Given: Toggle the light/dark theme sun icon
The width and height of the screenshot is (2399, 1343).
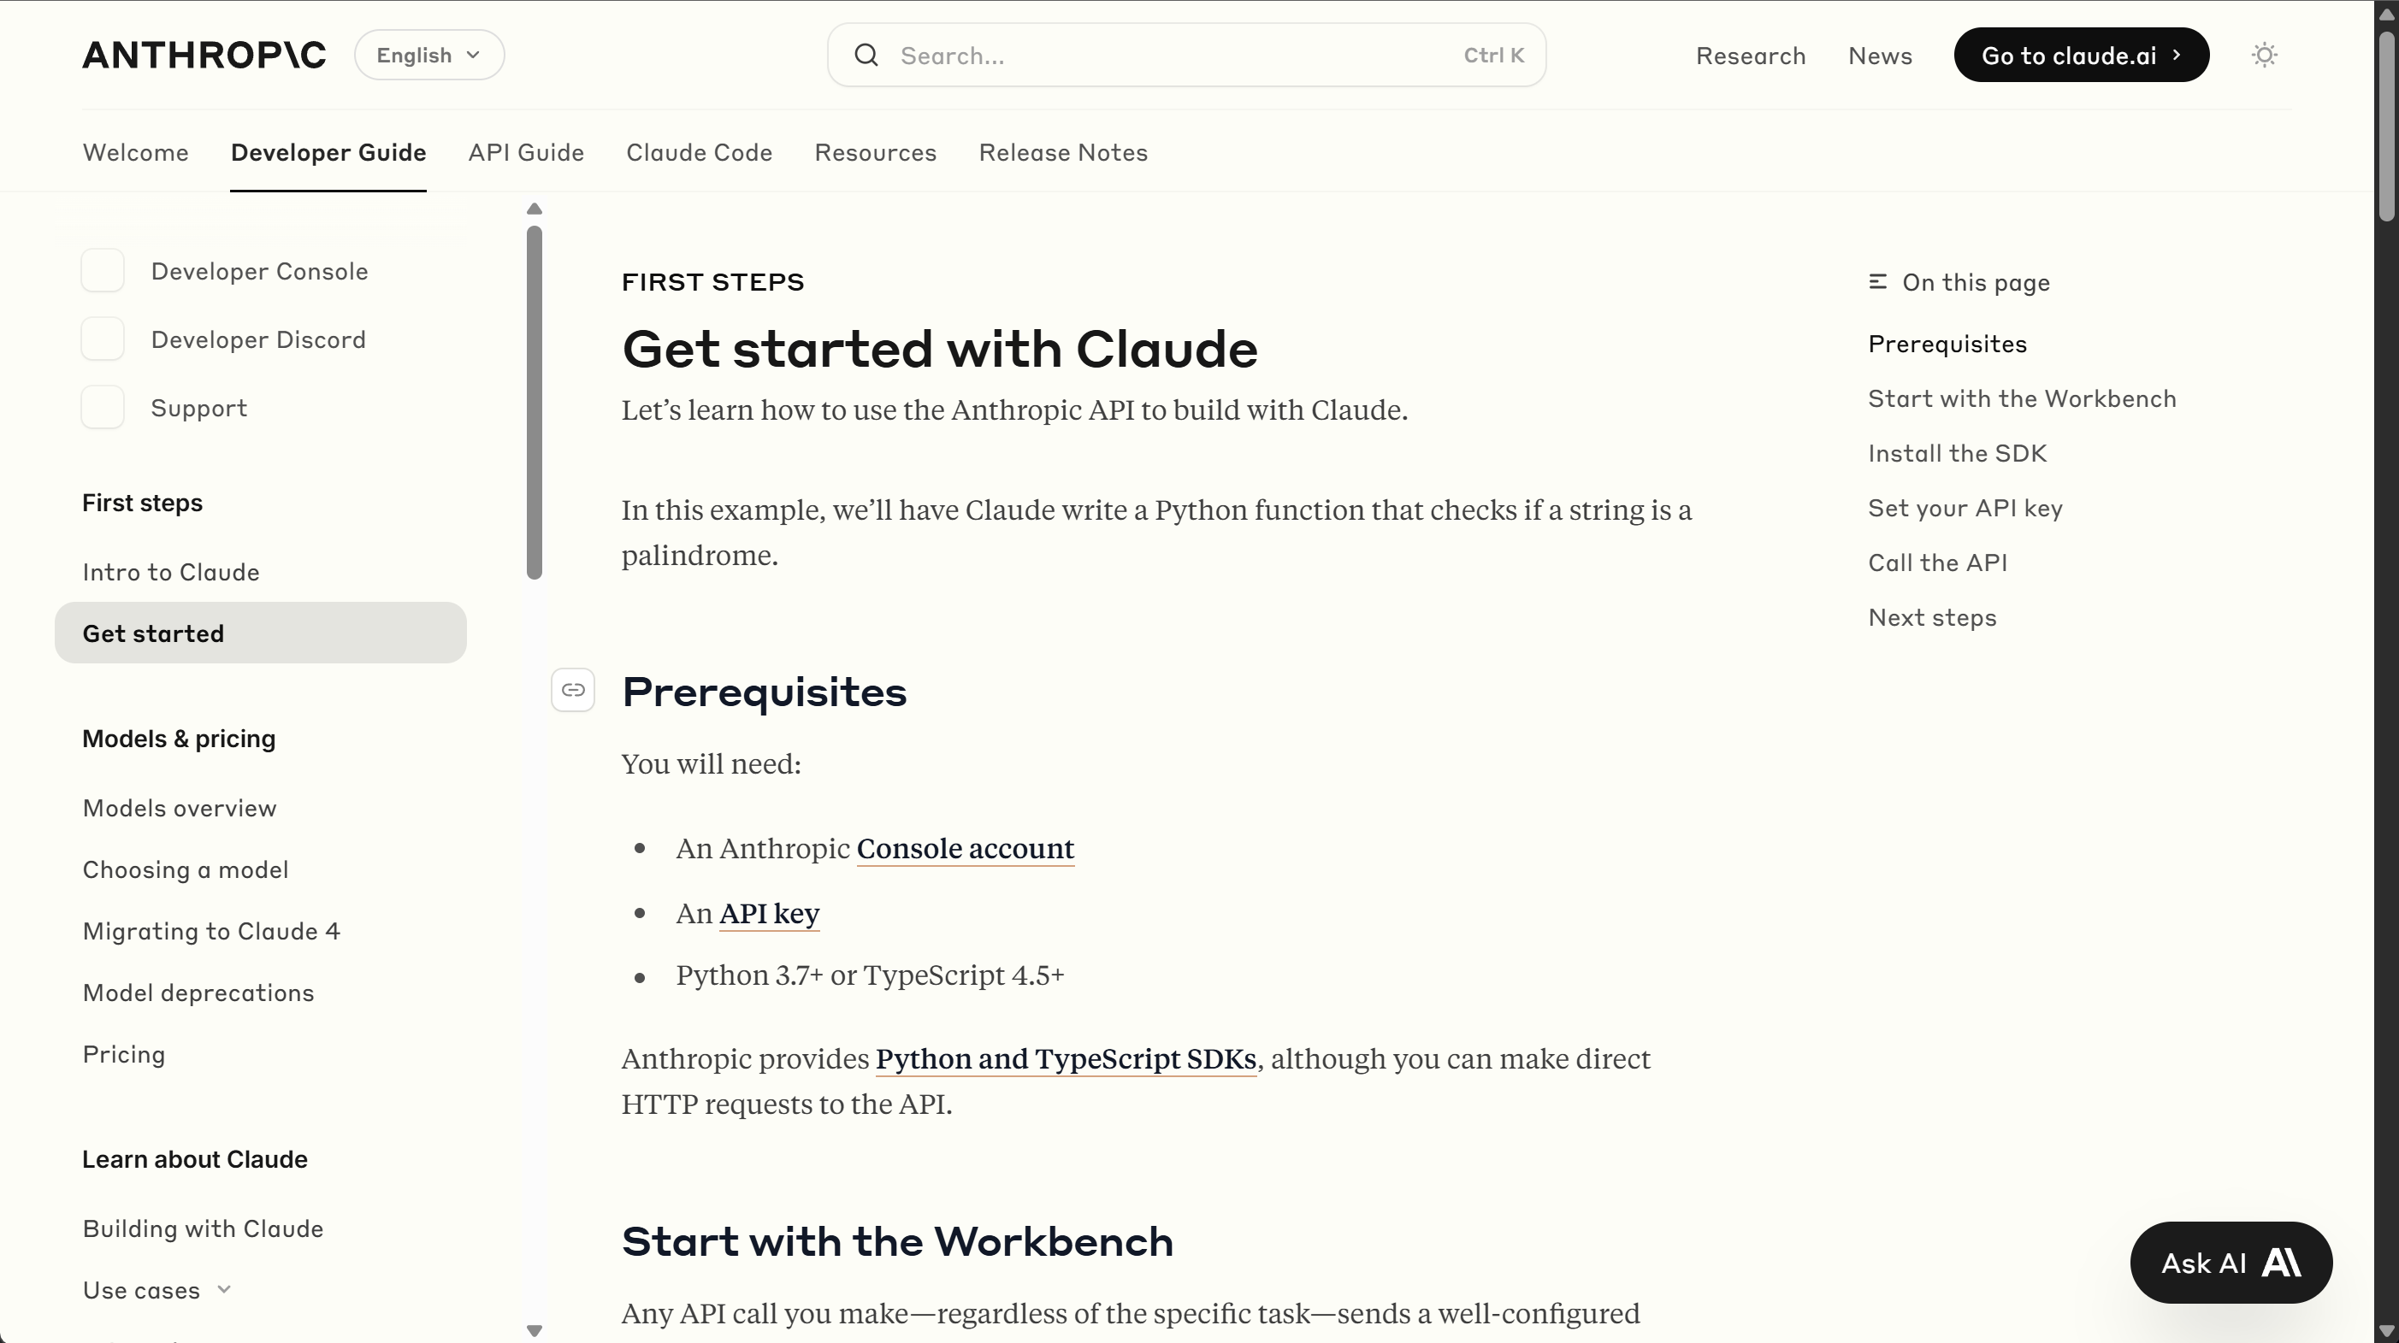Looking at the screenshot, I should pyautogui.click(x=2264, y=55).
